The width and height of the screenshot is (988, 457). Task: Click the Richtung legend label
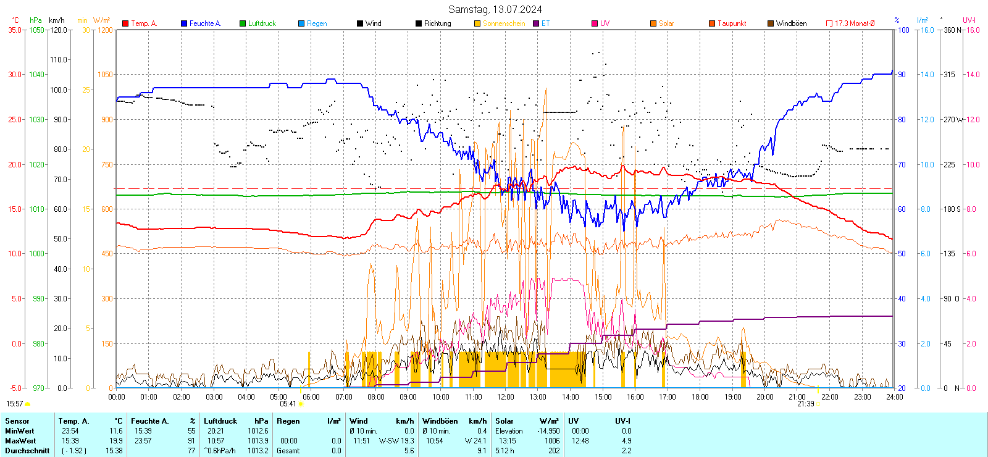[437, 23]
